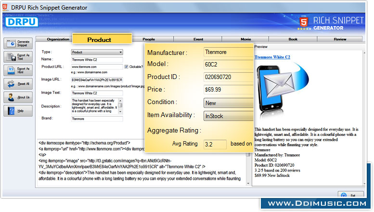Open the Item Availability dropdown showing InStock
The height and width of the screenshot is (212, 374).
pyautogui.click(x=229, y=116)
